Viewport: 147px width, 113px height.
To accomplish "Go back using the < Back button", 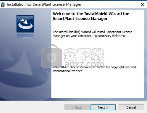I will (x=77, y=107).
